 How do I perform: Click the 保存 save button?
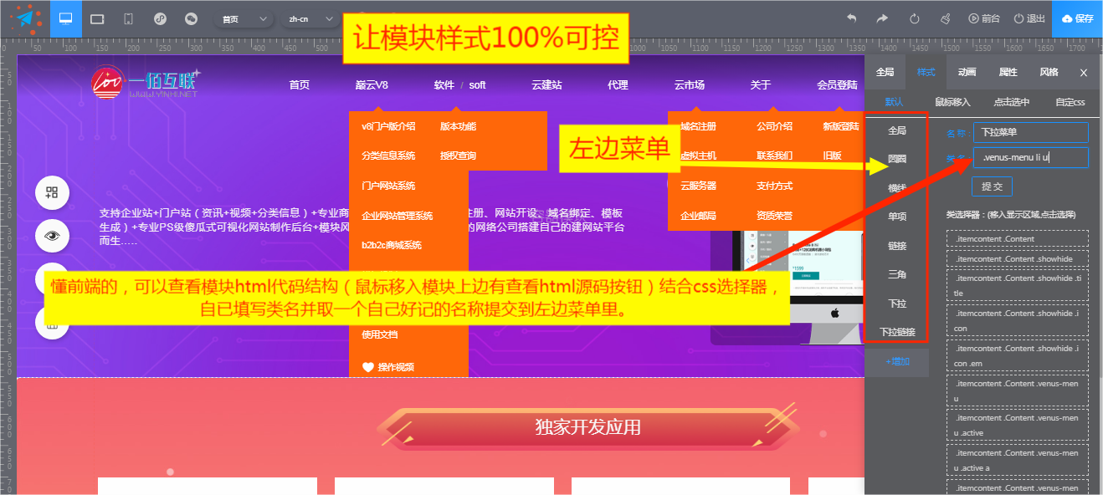tap(1077, 18)
